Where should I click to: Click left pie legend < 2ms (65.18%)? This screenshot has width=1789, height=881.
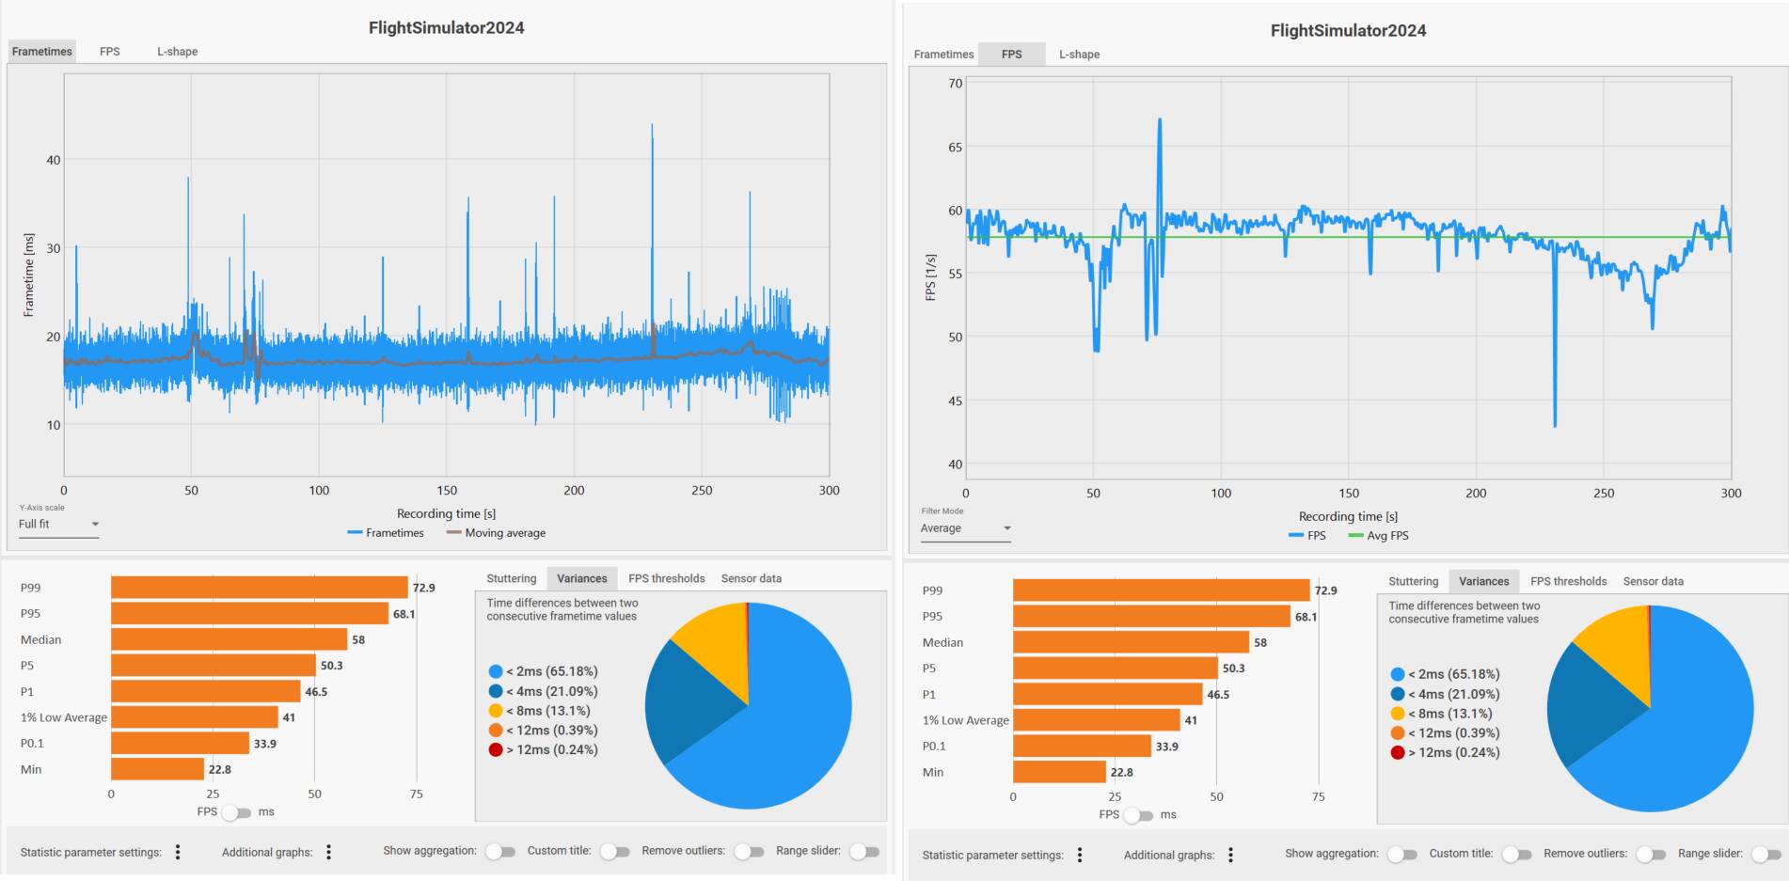[x=543, y=671]
